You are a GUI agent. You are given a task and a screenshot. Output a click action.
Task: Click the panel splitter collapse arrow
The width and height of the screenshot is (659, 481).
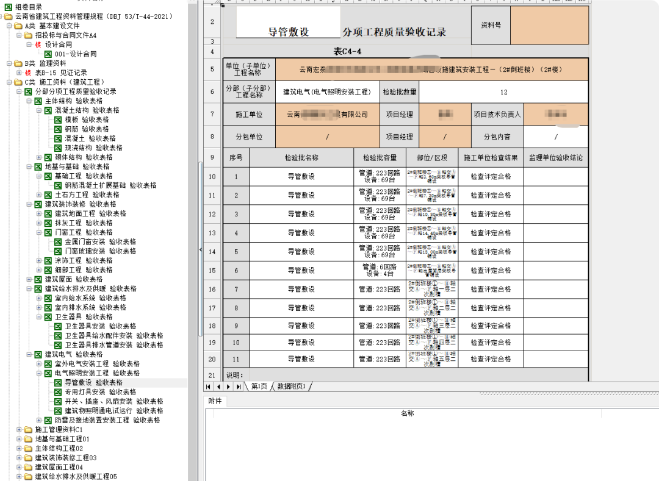tap(201, 250)
